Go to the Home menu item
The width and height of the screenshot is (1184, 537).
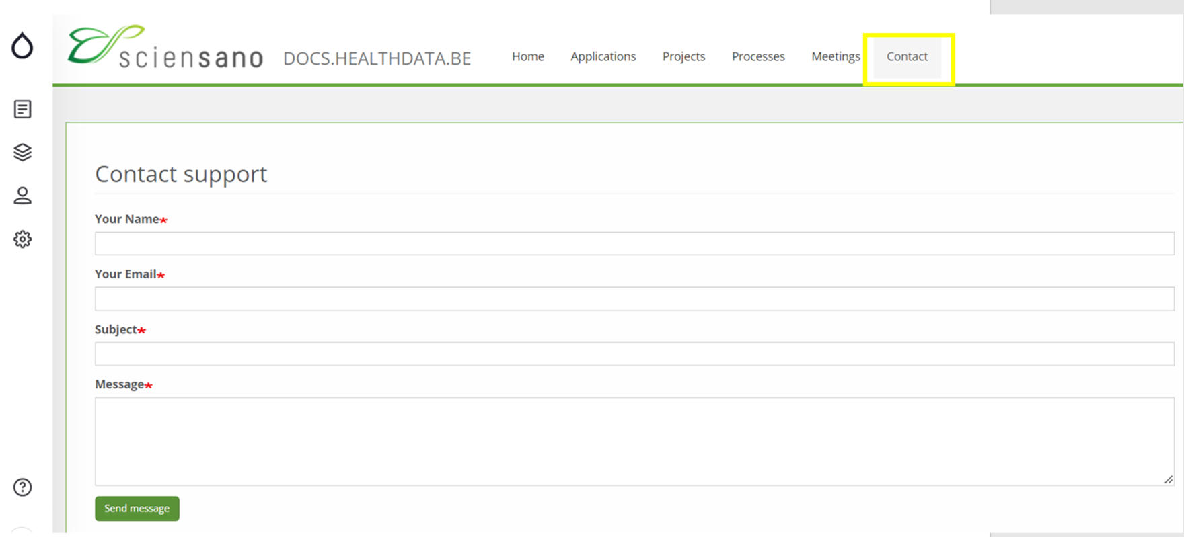pyautogui.click(x=527, y=57)
